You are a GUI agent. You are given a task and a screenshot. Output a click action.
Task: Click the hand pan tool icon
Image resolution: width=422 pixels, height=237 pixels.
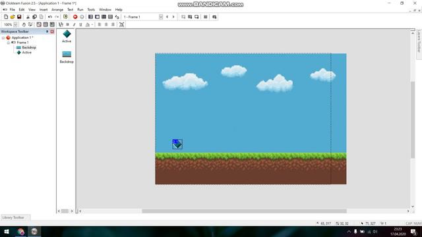pos(24,24)
